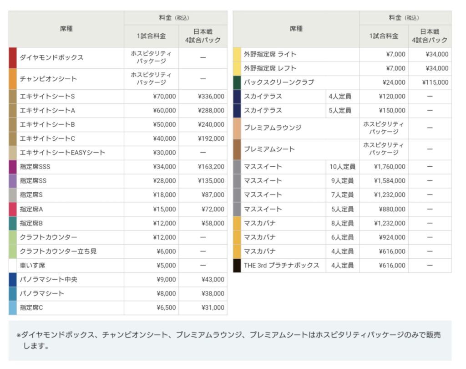Select 指定席SS seat name
The image size is (466, 369).
tap(33, 181)
